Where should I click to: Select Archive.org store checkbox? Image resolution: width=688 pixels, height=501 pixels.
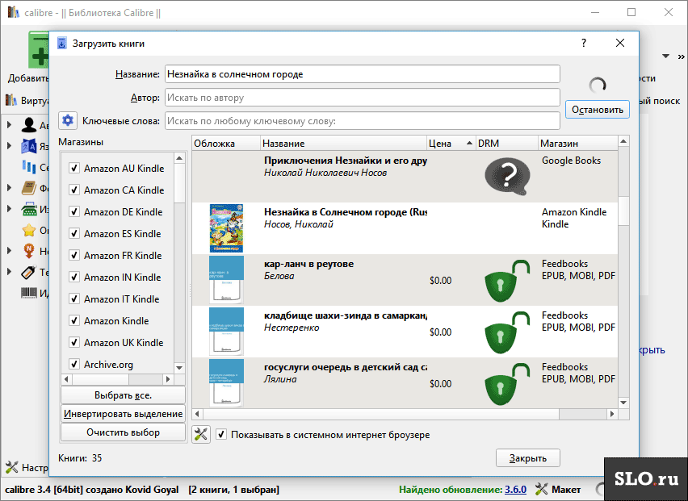tap(74, 364)
